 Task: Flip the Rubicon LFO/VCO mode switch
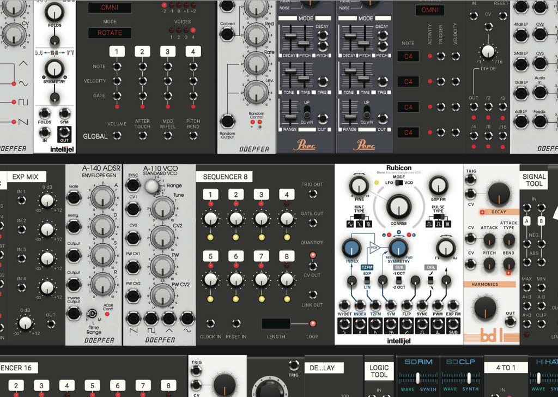point(398,183)
